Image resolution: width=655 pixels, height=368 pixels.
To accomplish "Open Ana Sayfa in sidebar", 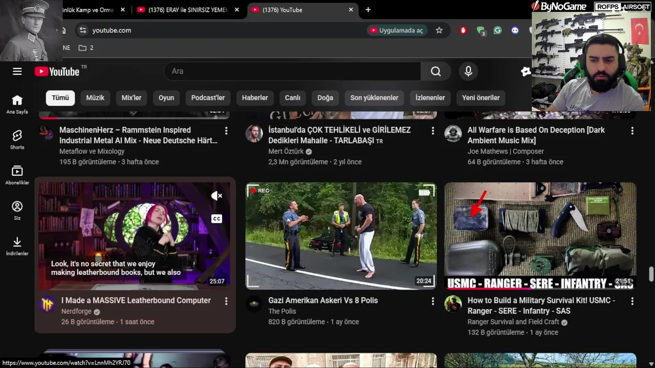I will [17, 104].
